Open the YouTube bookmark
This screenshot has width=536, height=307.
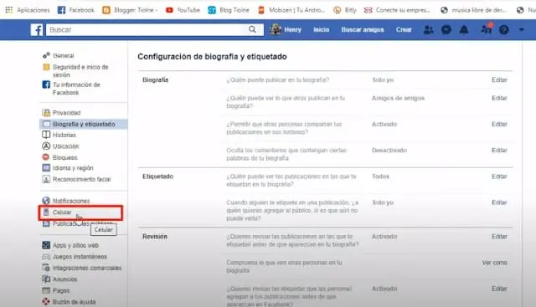(183, 10)
